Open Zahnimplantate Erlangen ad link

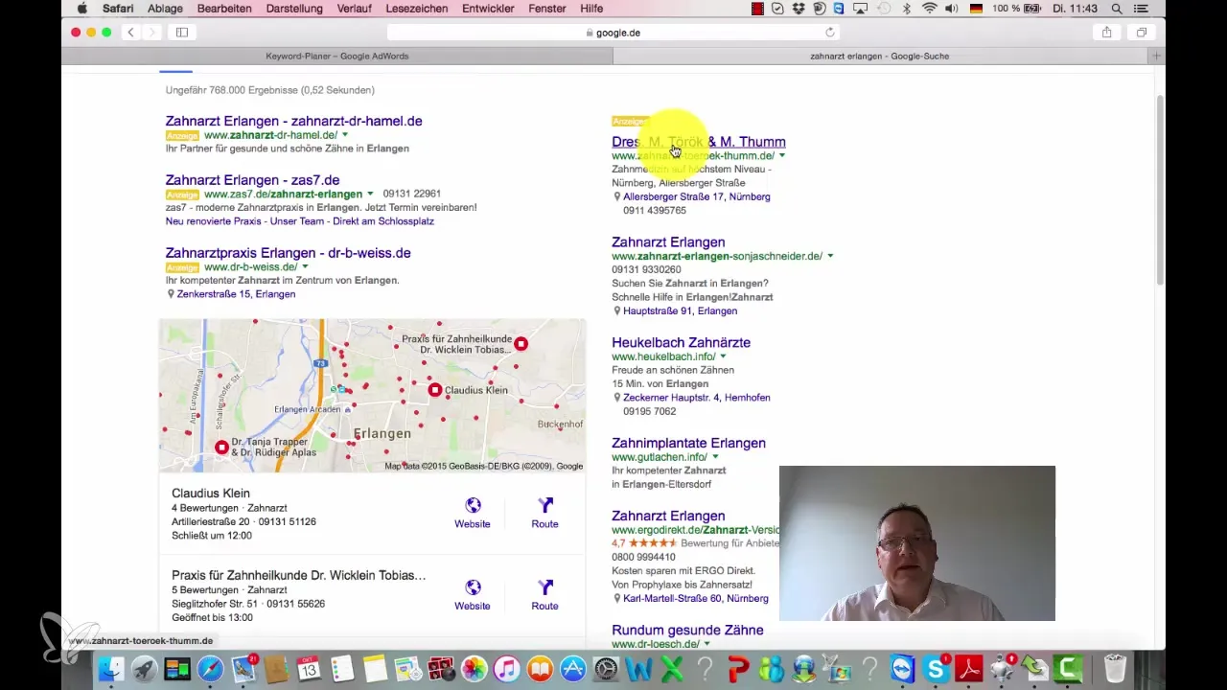[688, 443]
